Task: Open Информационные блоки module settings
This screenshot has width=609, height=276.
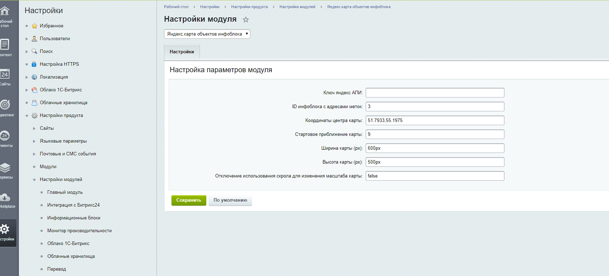Action: [x=74, y=218]
